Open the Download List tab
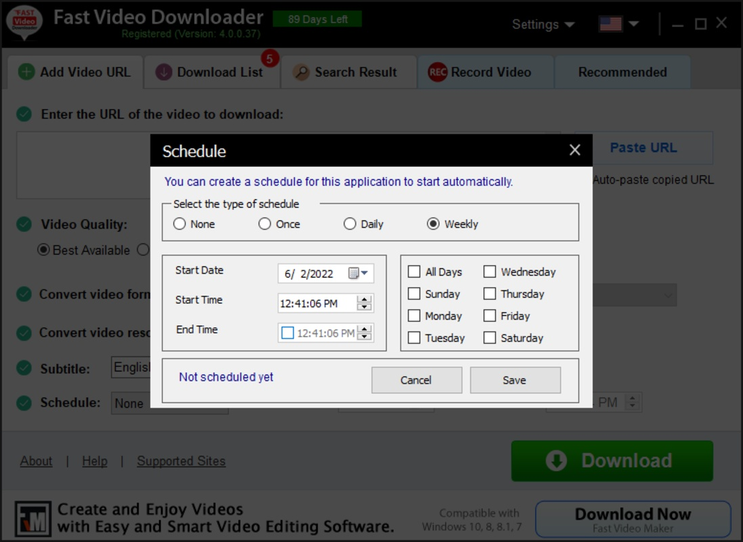This screenshot has height=542, width=743. 212,72
